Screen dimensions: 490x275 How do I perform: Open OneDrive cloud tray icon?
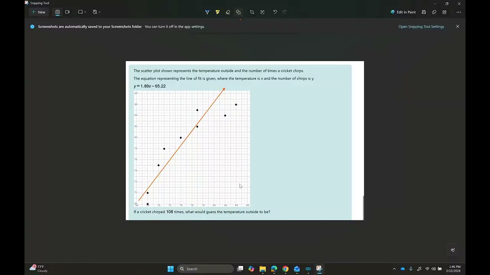point(403,269)
